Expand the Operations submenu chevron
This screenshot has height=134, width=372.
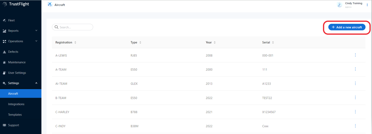36,41
